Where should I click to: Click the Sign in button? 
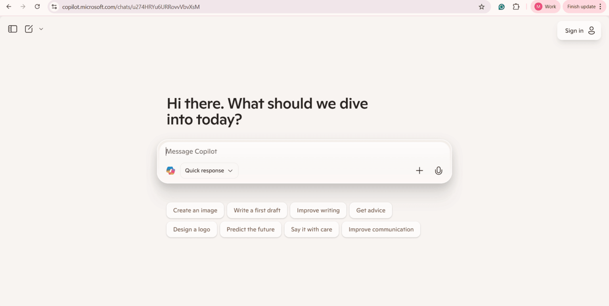pos(579,31)
